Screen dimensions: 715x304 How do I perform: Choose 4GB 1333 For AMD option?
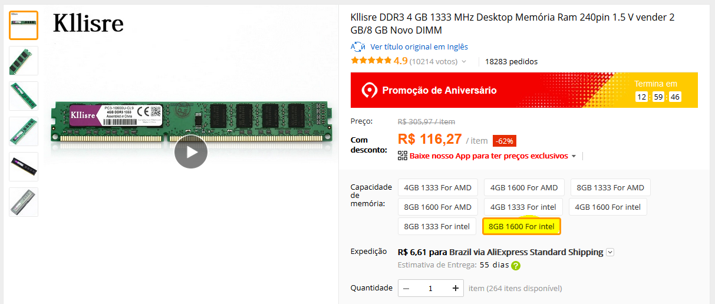coord(438,187)
